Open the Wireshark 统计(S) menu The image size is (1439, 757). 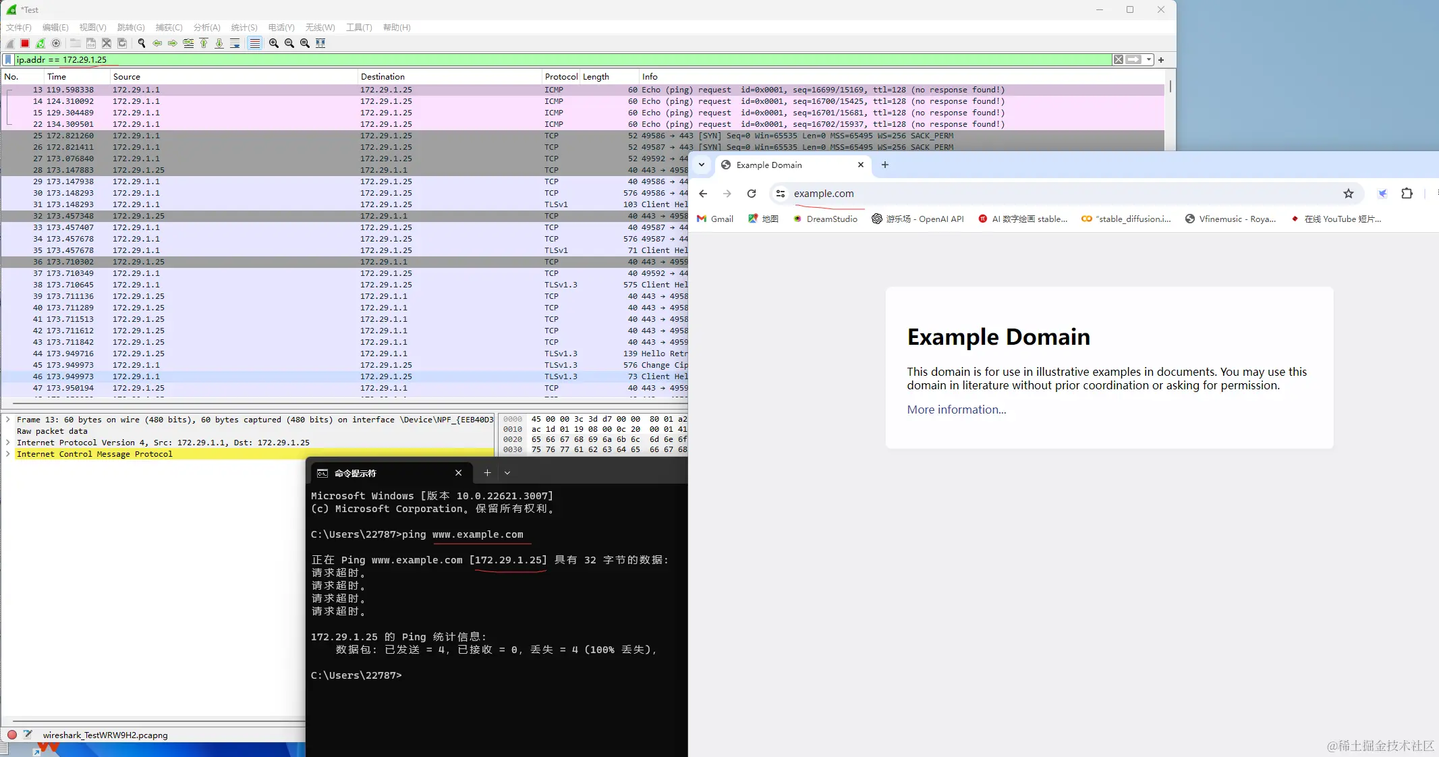(x=243, y=28)
